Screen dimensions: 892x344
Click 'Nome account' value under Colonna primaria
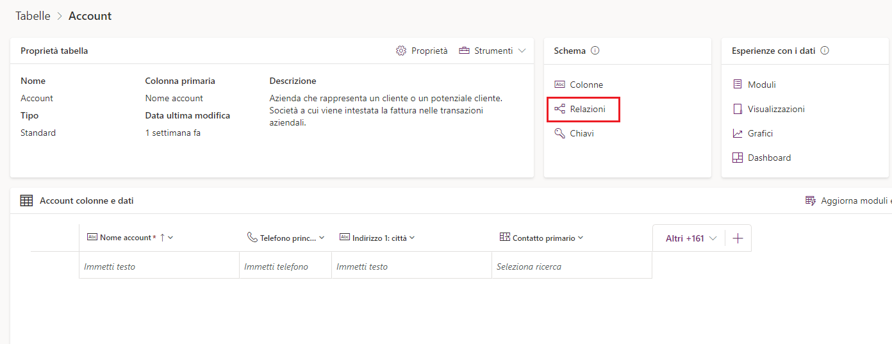tap(174, 98)
